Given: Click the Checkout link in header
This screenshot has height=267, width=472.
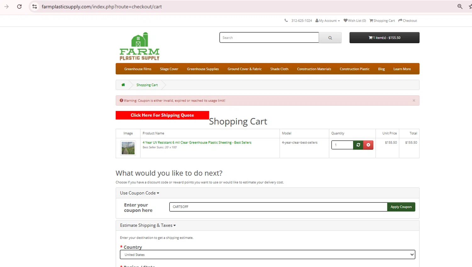Looking at the screenshot, I should click(407, 21).
